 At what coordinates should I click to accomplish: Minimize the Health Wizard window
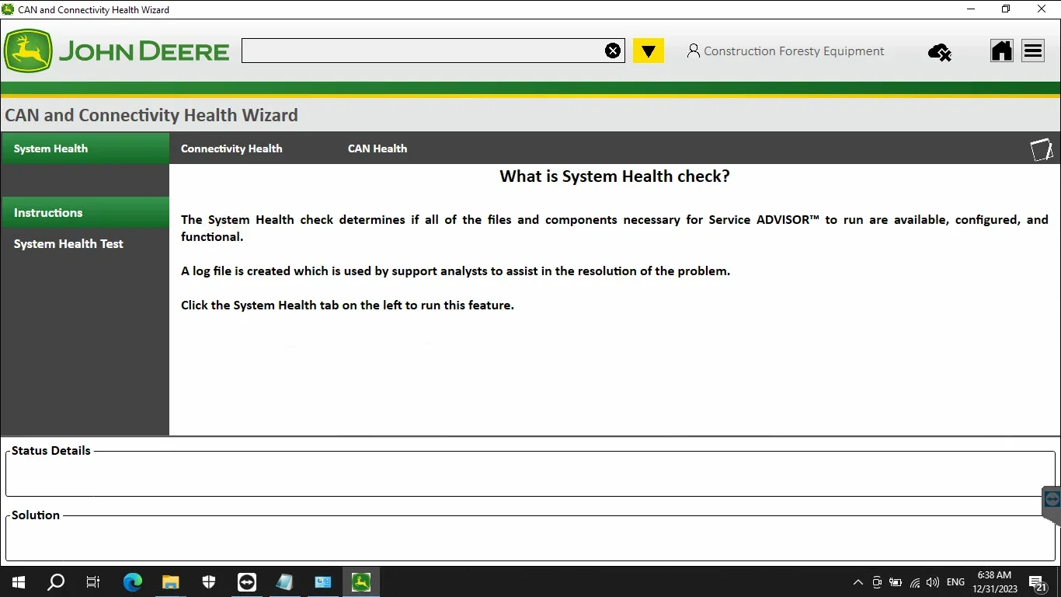pos(971,9)
